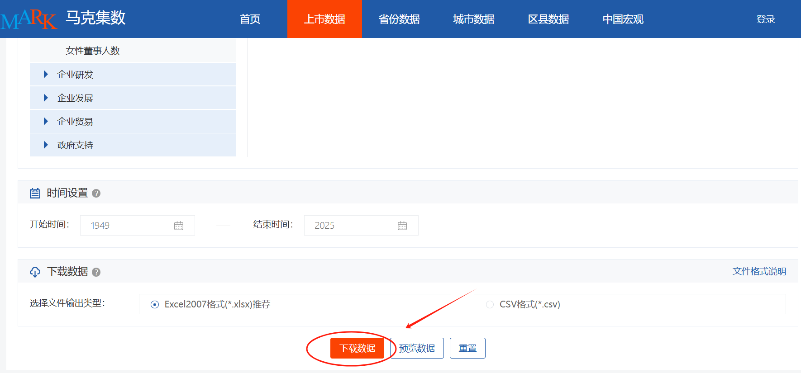
Task: Open the 省份数据 tab
Action: pyautogui.click(x=399, y=19)
